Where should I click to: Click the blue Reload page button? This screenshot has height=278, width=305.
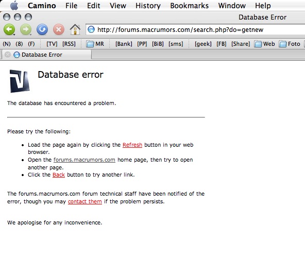coord(42,29)
